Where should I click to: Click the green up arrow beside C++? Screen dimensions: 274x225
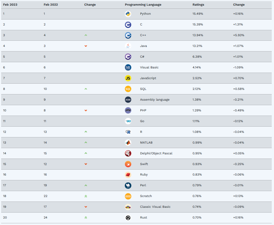coord(86,35)
